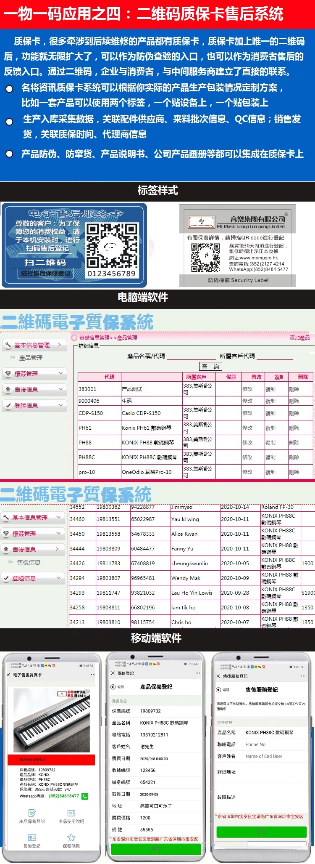Tap the 產品保養登記 pencil icon on the phone
The image size is (315, 864).
(x=32, y=813)
